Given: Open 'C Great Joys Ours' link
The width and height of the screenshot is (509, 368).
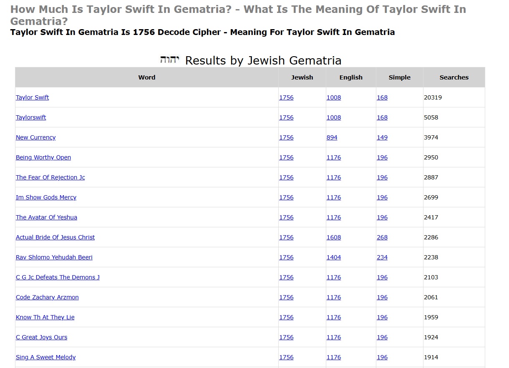Looking at the screenshot, I should tap(41, 337).
